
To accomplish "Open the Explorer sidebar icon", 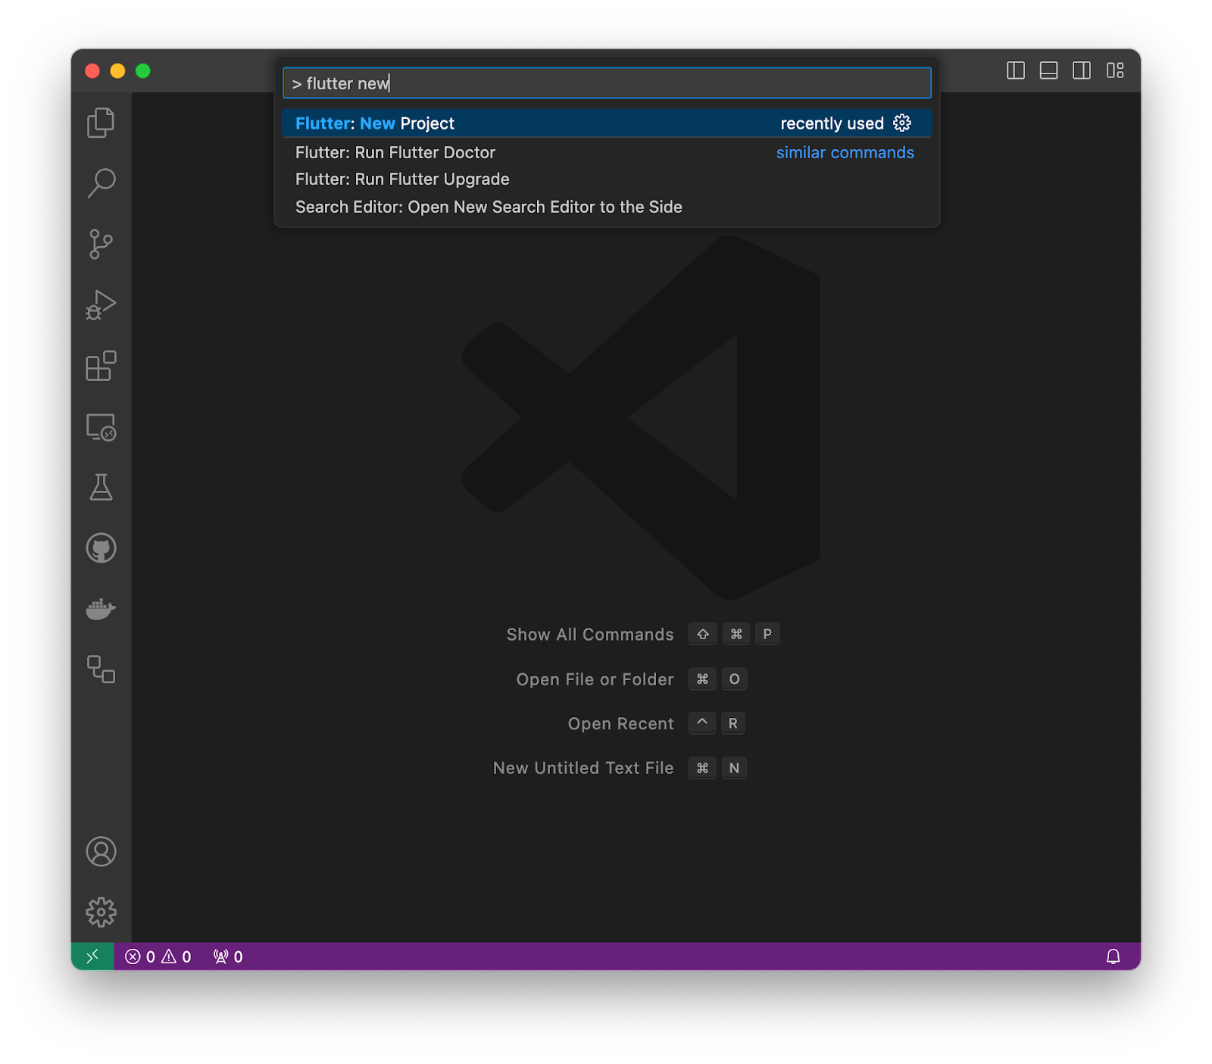I will pyautogui.click(x=102, y=123).
